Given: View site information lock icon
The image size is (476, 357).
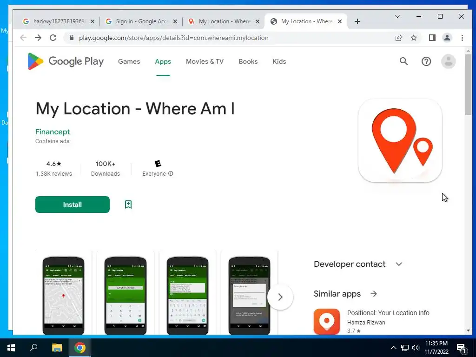Looking at the screenshot, I should [x=72, y=38].
